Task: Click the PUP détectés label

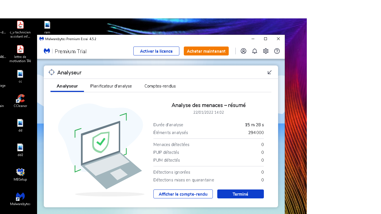Action: pos(166,152)
